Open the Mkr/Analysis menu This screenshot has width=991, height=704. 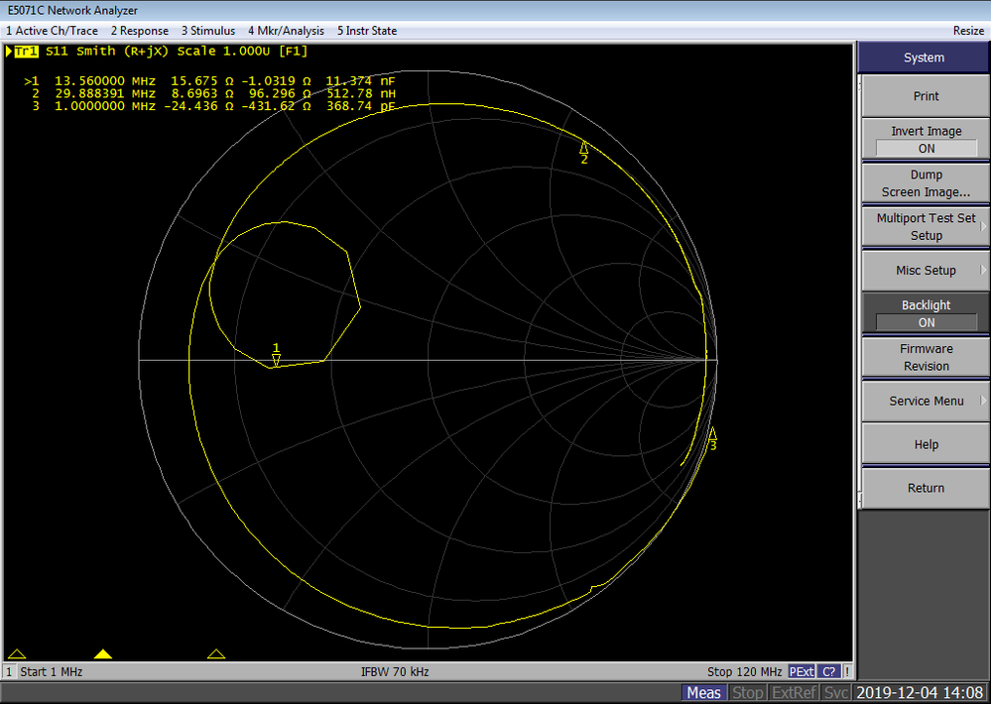pyautogui.click(x=286, y=31)
